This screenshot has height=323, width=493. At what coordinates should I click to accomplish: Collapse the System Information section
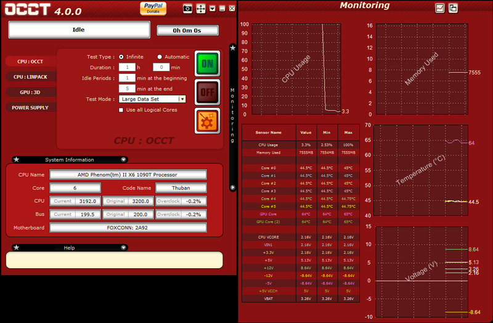tap(124, 160)
